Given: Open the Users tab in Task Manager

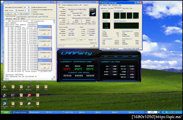Looking at the screenshot, I should (x=131, y=8).
